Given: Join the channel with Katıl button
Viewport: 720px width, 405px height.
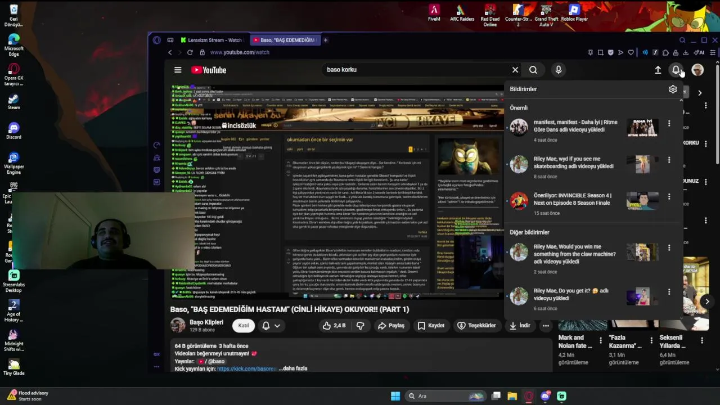Looking at the screenshot, I should [244, 326].
